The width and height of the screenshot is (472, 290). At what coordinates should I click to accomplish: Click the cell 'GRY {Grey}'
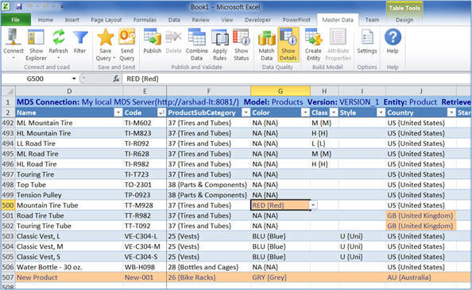click(x=280, y=277)
